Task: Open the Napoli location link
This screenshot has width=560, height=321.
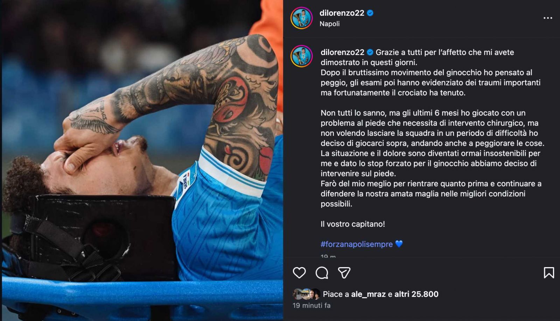Action: click(329, 24)
